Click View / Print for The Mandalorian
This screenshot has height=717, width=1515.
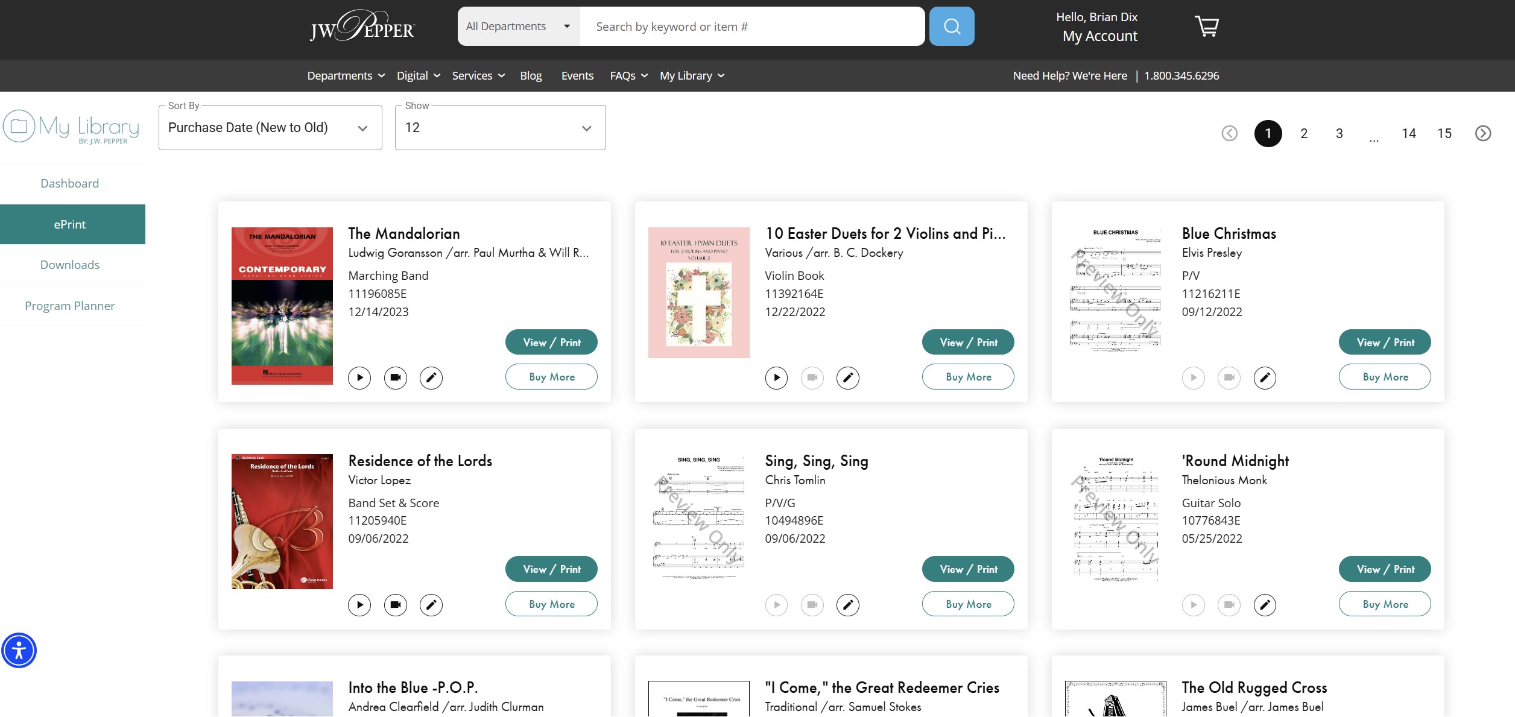(551, 342)
